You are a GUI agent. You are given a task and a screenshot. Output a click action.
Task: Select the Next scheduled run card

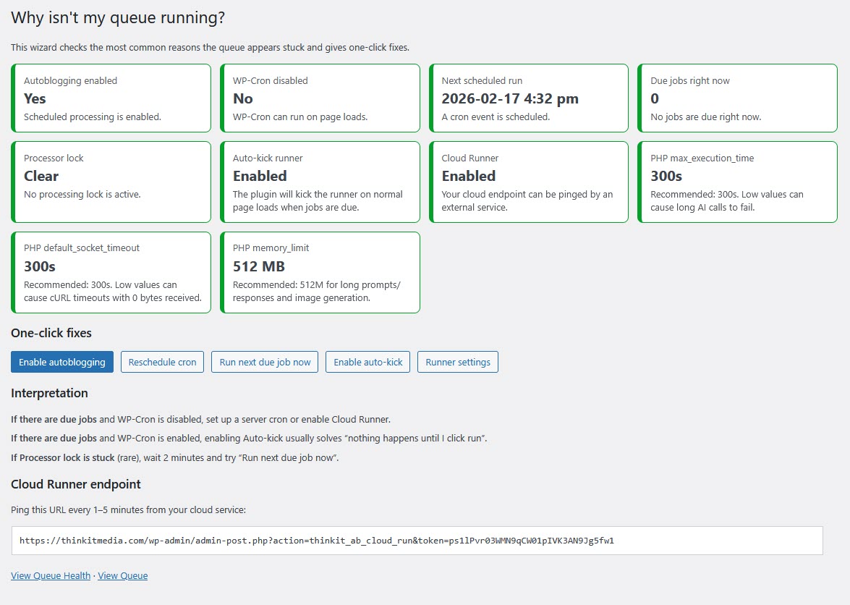pos(529,98)
